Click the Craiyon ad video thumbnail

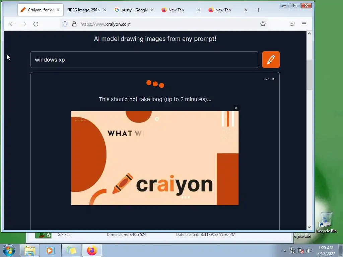[x=155, y=158]
